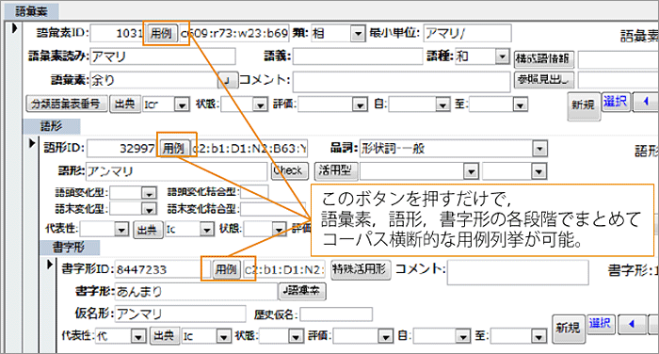Click previous record arrow in 書字形 section

click(632, 324)
